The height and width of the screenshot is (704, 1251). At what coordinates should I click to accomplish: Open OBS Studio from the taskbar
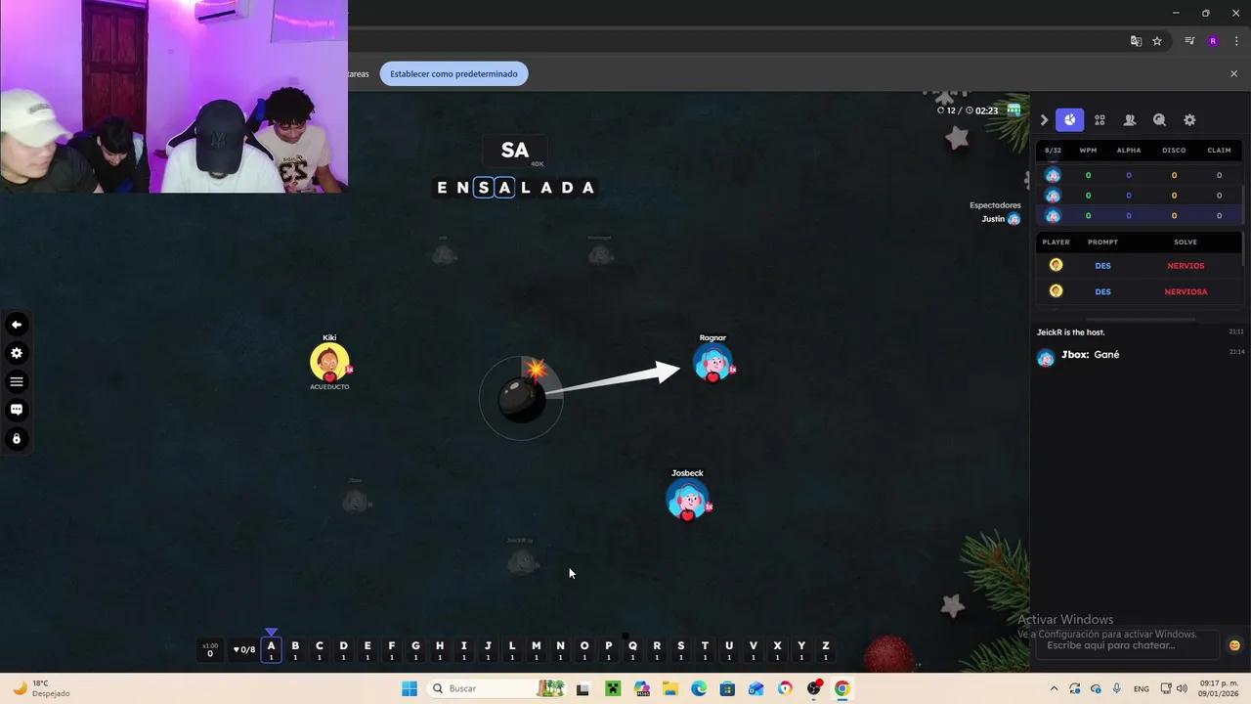(813, 688)
